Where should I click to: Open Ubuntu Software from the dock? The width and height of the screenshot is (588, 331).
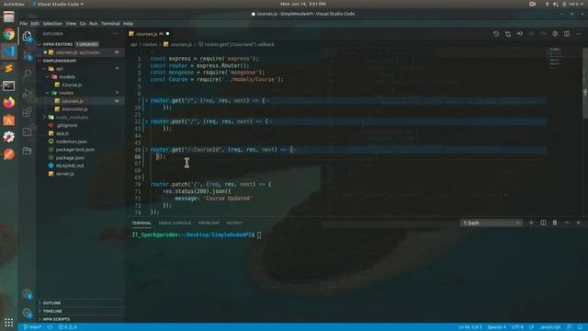tap(8, 120)
